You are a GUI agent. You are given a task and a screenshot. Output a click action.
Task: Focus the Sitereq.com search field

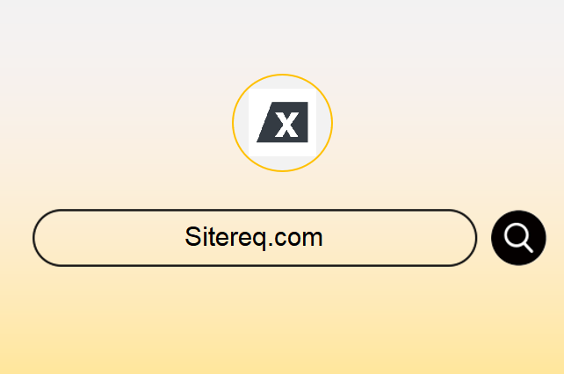255,238
